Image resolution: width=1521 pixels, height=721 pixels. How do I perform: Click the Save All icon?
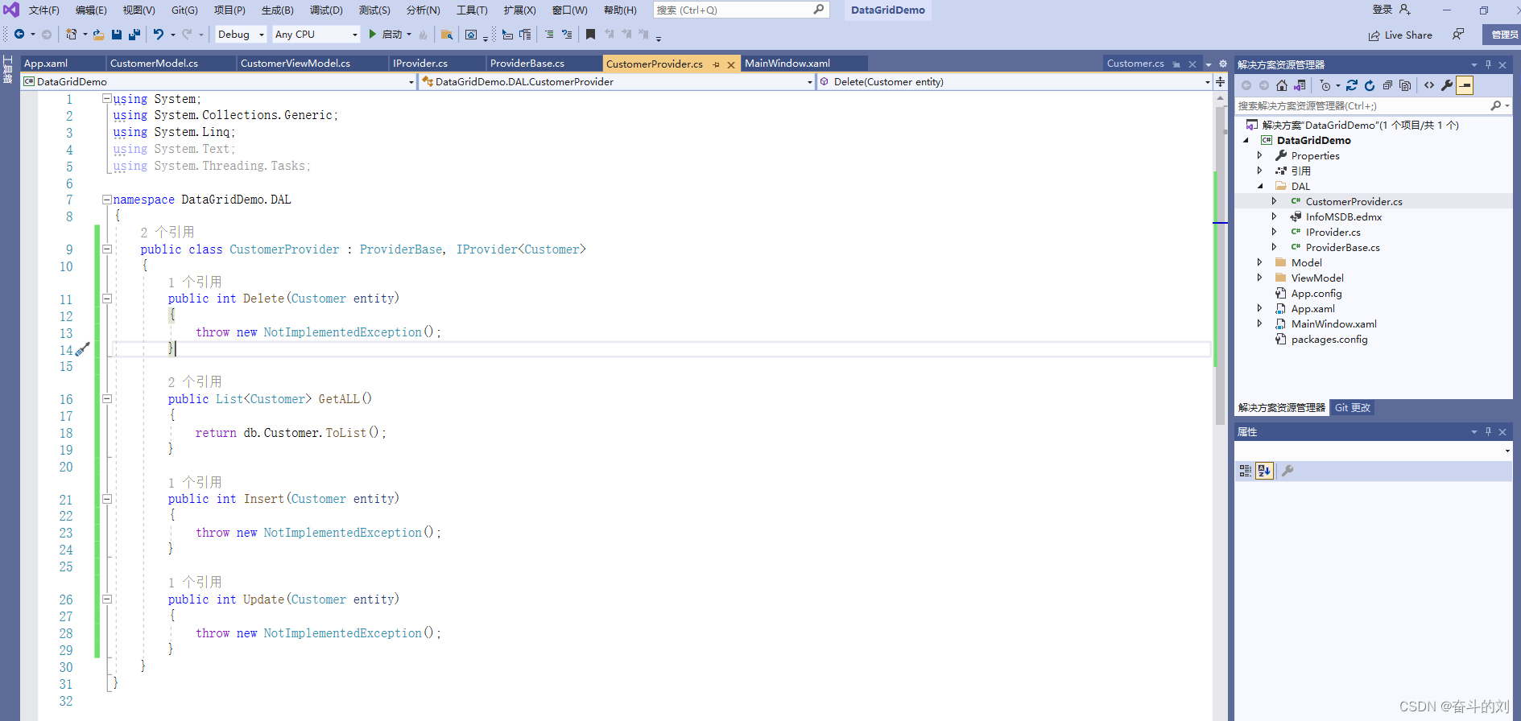point(134,35)
